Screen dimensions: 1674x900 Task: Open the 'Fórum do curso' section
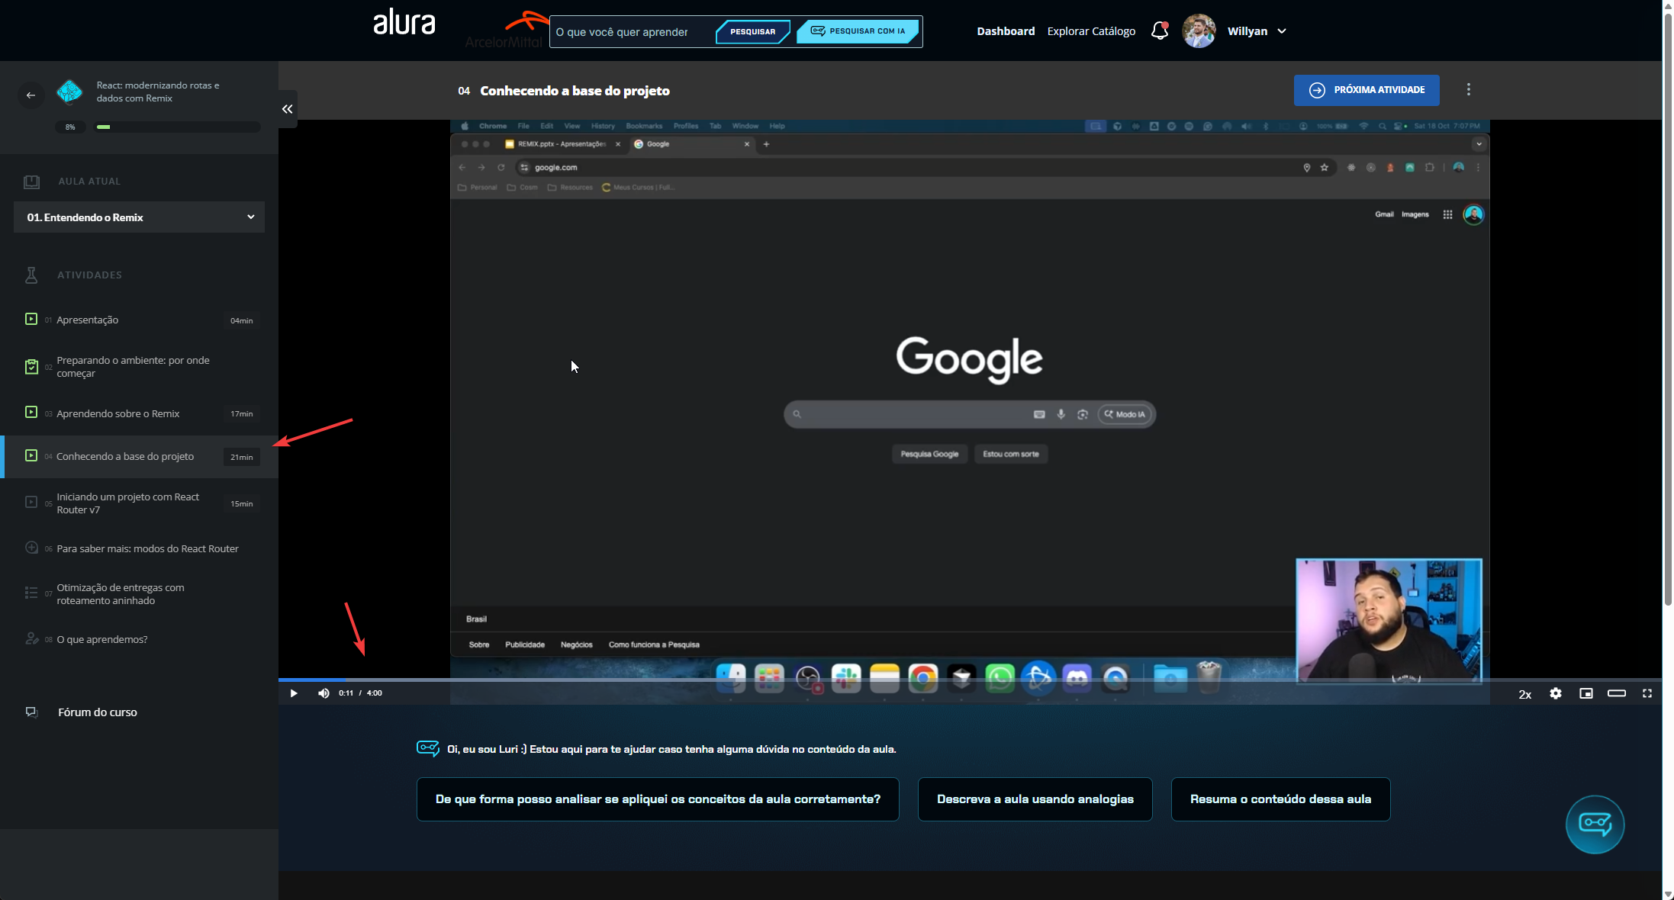pos(98,712)
